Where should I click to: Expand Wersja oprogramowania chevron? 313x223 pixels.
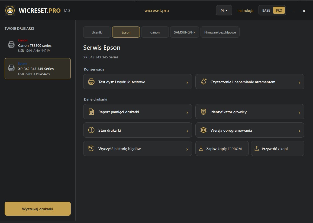point(299,131)
